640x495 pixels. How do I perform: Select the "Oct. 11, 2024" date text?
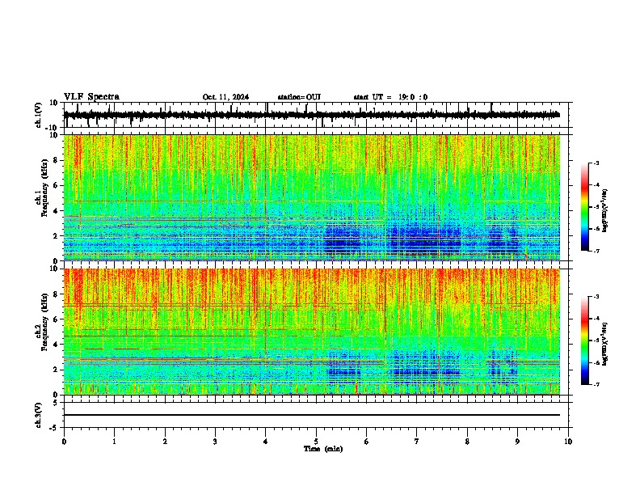(x=225, y=97)
